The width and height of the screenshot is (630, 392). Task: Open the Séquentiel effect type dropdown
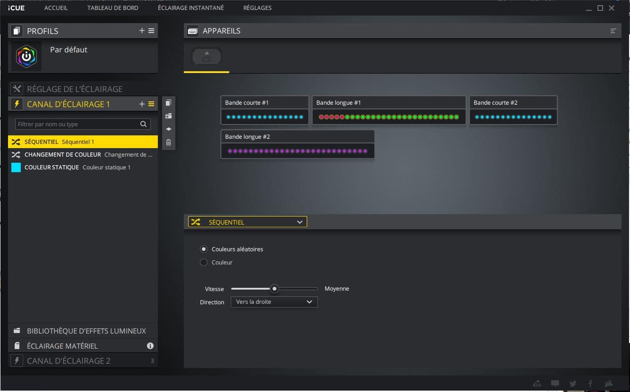(x=247, y=222)
